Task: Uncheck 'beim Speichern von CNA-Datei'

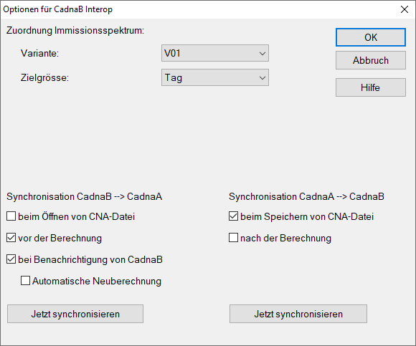Action: pos(234,216)
